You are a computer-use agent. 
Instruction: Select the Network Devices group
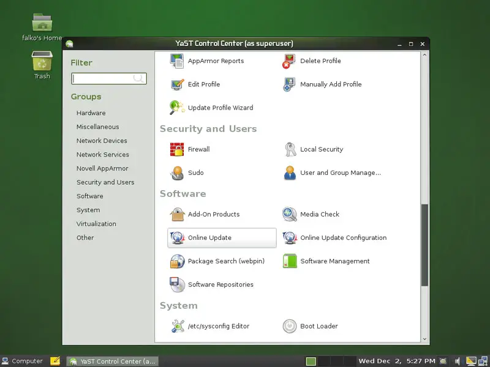coord(102,141)
